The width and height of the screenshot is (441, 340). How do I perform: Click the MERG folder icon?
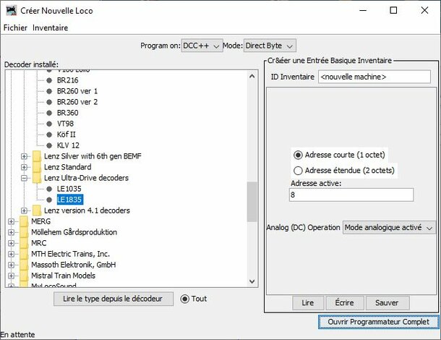pyautogui.click(x=24, y=221)
